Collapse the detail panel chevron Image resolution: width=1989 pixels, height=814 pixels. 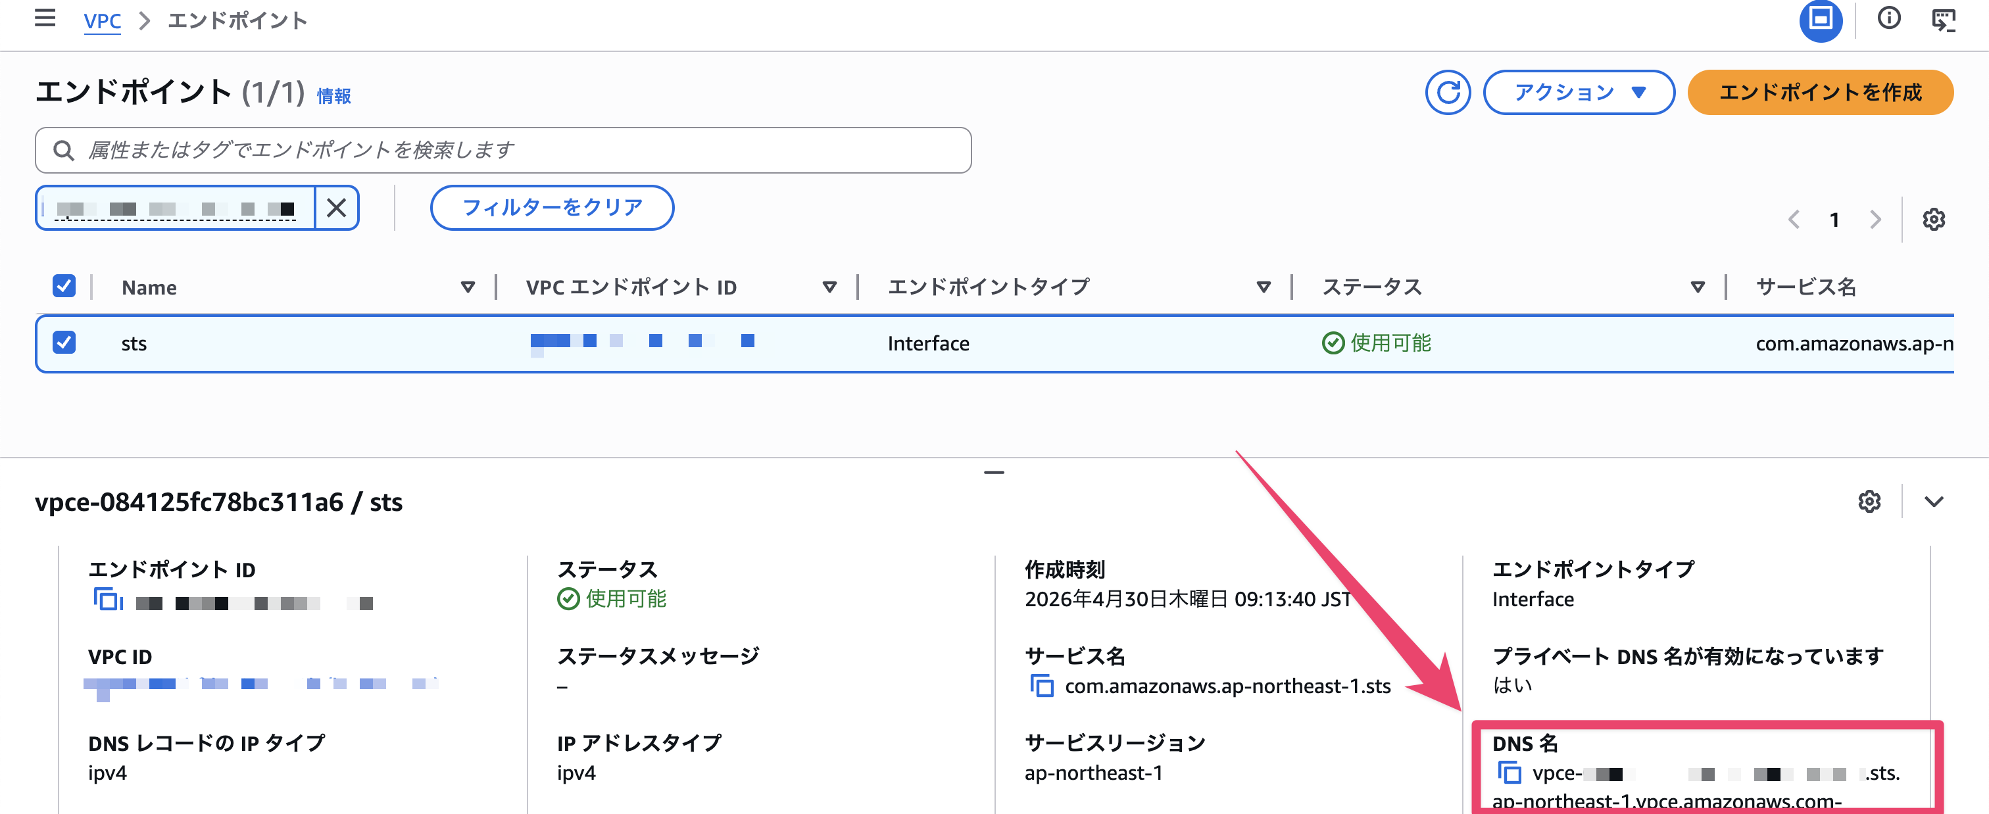coord(1933,502)
